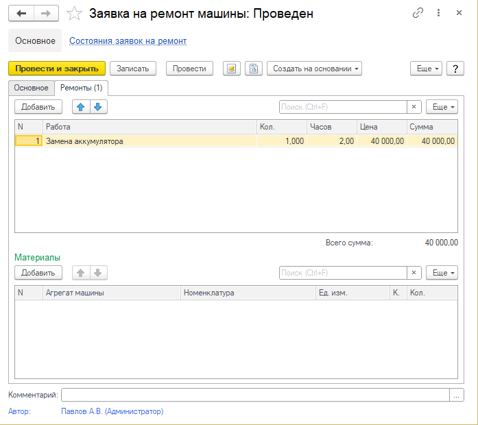The height and width of the screenshot is (425, 478).
Task: Clear the materials table search field
Action: [414, 273]
